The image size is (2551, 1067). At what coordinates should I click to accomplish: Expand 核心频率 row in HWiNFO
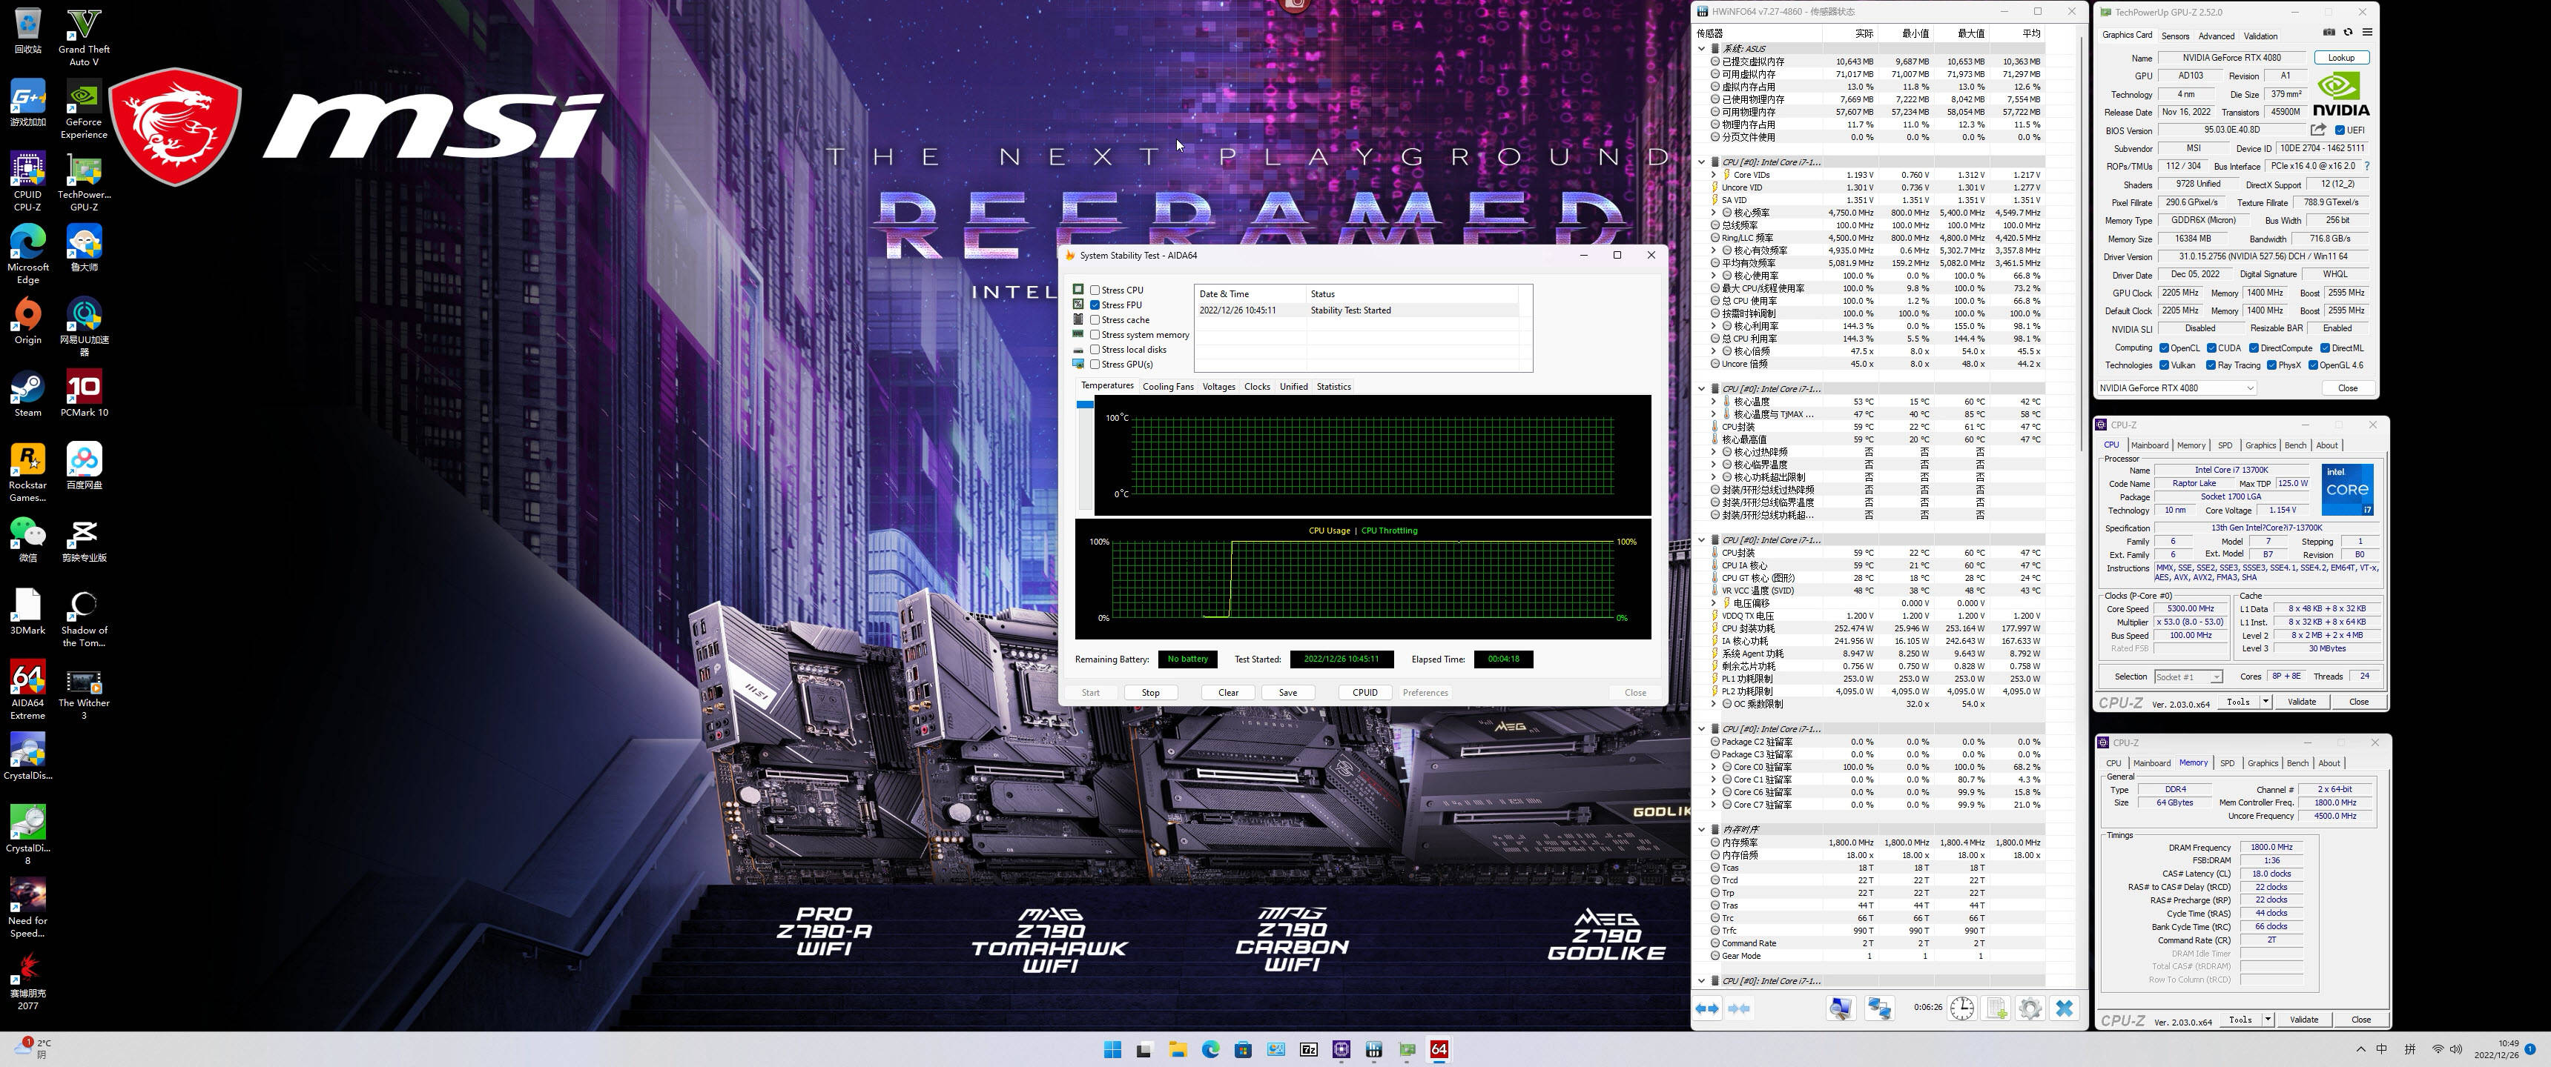click(1713, 213)
